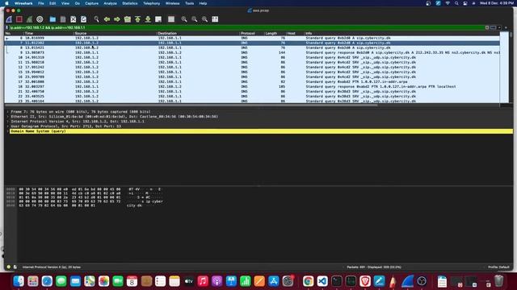Open the Wireless menu
Image resolution: width=517 pixels, height=290 pixels.
[172, 3]
